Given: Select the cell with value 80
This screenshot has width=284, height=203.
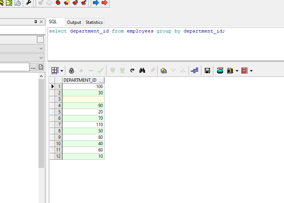Looking at the screenshot, I should (x=83, y=137).
